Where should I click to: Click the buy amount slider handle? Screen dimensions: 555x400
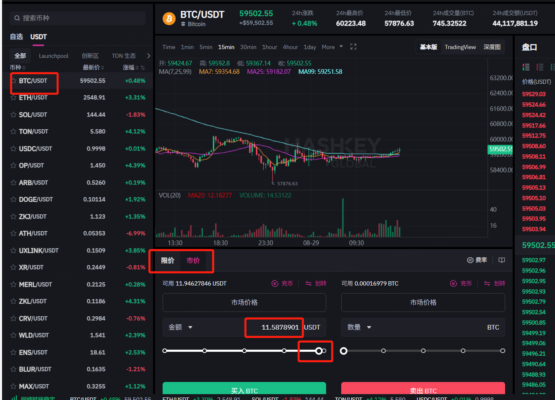pyautogui.click(x=319, y=351)
